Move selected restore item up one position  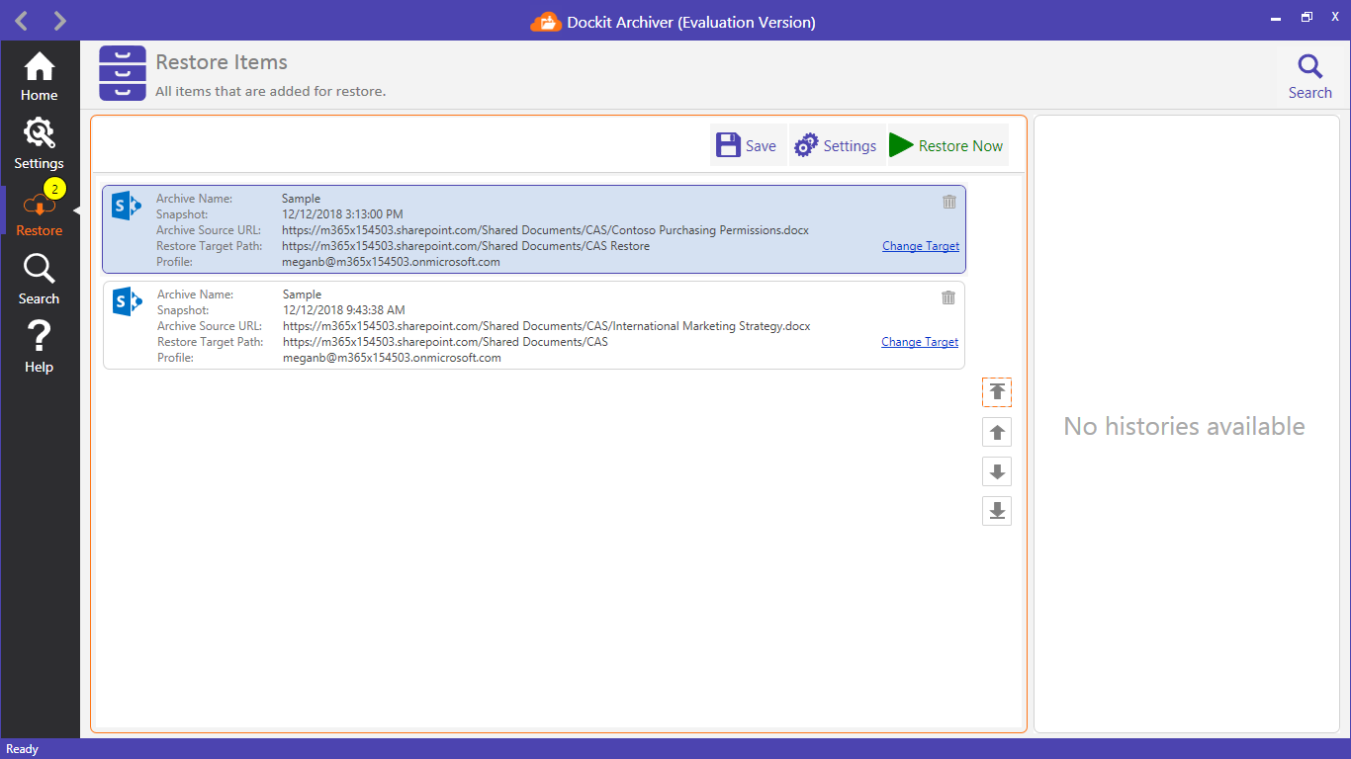996,432
